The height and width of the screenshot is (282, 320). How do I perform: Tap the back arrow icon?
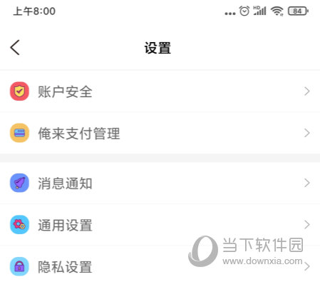(15, 48)
